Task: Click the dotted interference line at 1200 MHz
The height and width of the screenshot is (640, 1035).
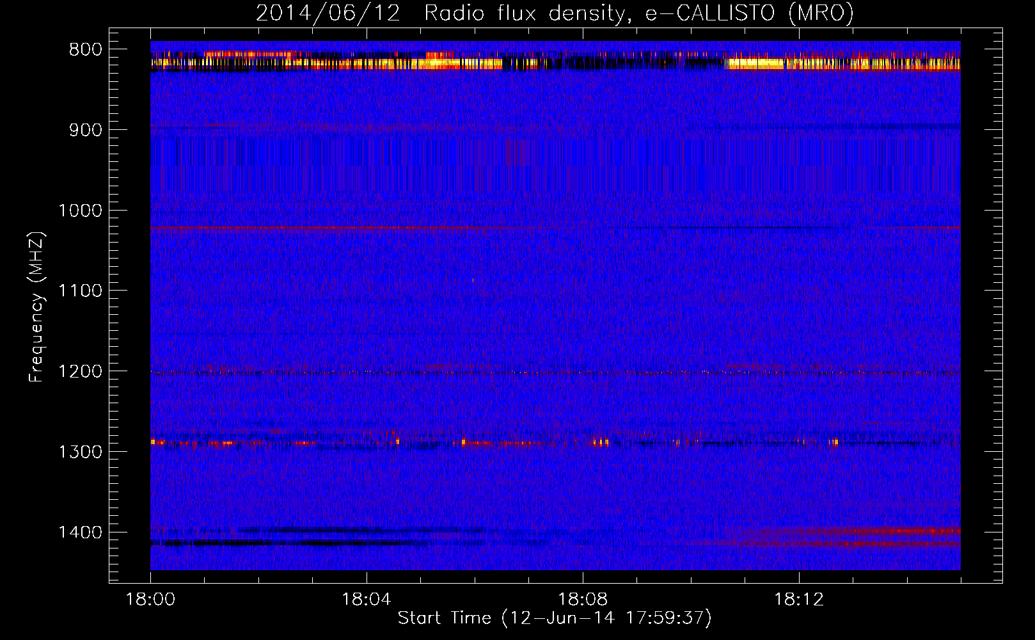Action: click(555, 372)
